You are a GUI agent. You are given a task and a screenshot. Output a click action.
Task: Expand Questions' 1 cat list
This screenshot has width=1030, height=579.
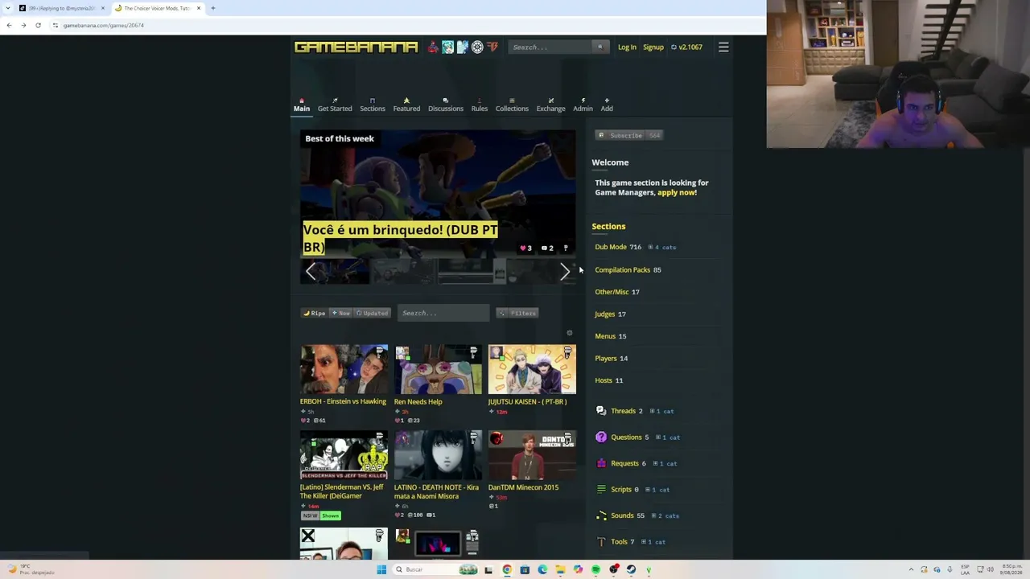click(669, 437)
